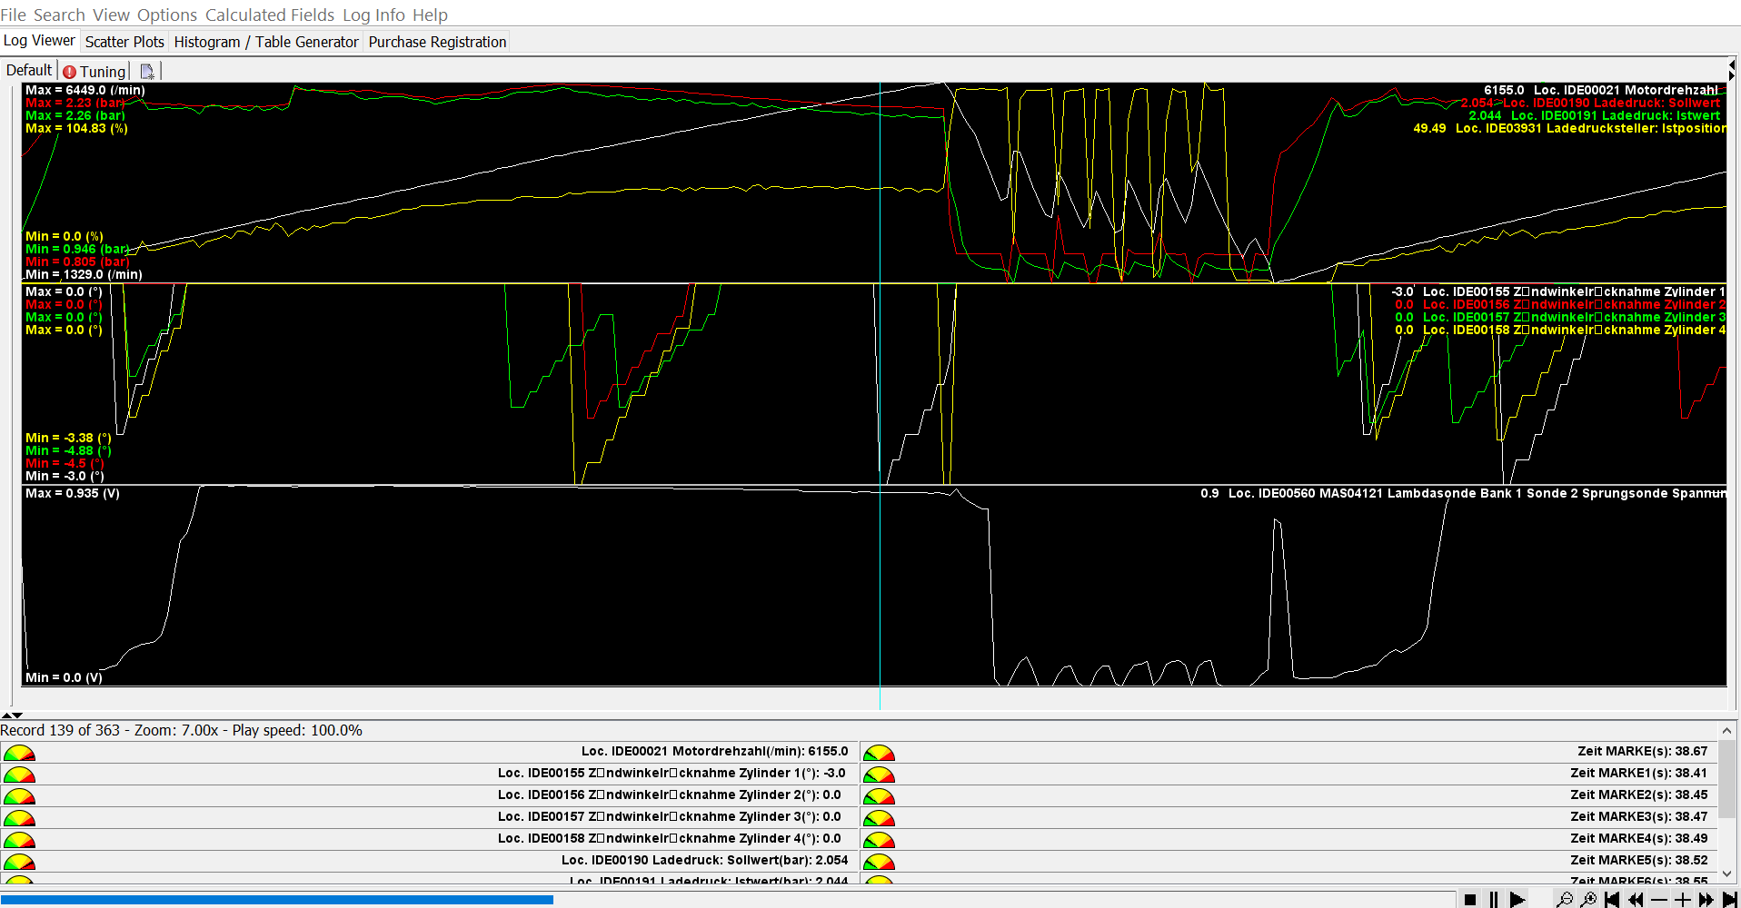Open the Help menu
Viewport: 1741px width, 908px height.
pos(430,15)
